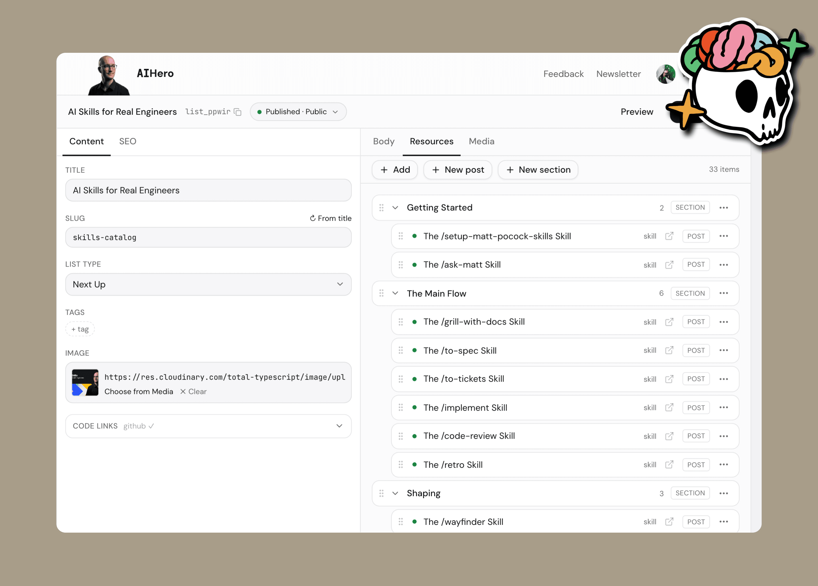Image resolution: width=818 pixels, height=586 pixels.
Task: Switch to the SEO tab
Action: (x=128, y=141)
